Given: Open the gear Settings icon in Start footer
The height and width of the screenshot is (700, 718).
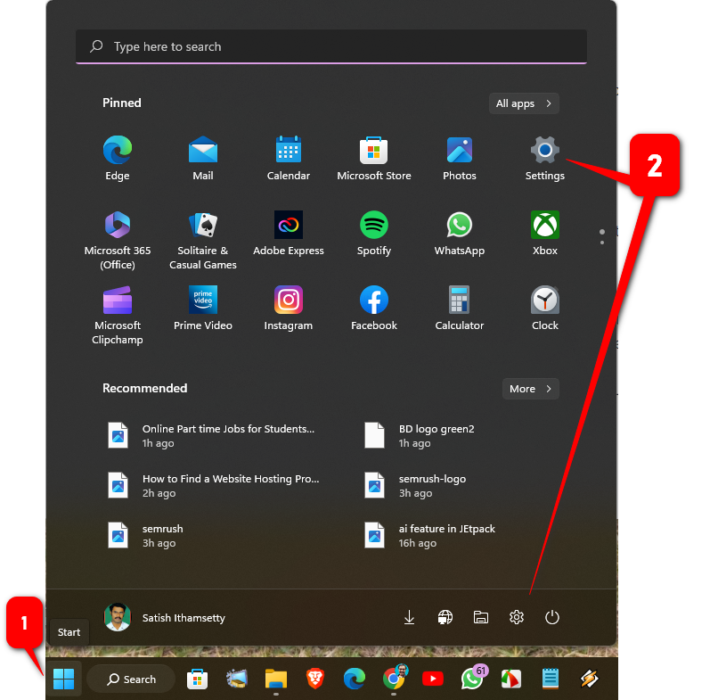Looking at the screenshot, I should tap(517, 617).
